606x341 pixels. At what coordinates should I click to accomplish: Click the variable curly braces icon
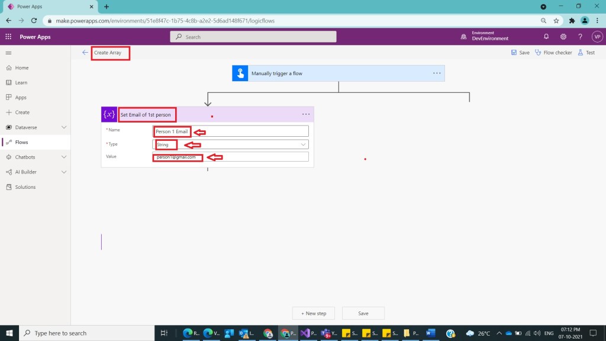point(109,114)
